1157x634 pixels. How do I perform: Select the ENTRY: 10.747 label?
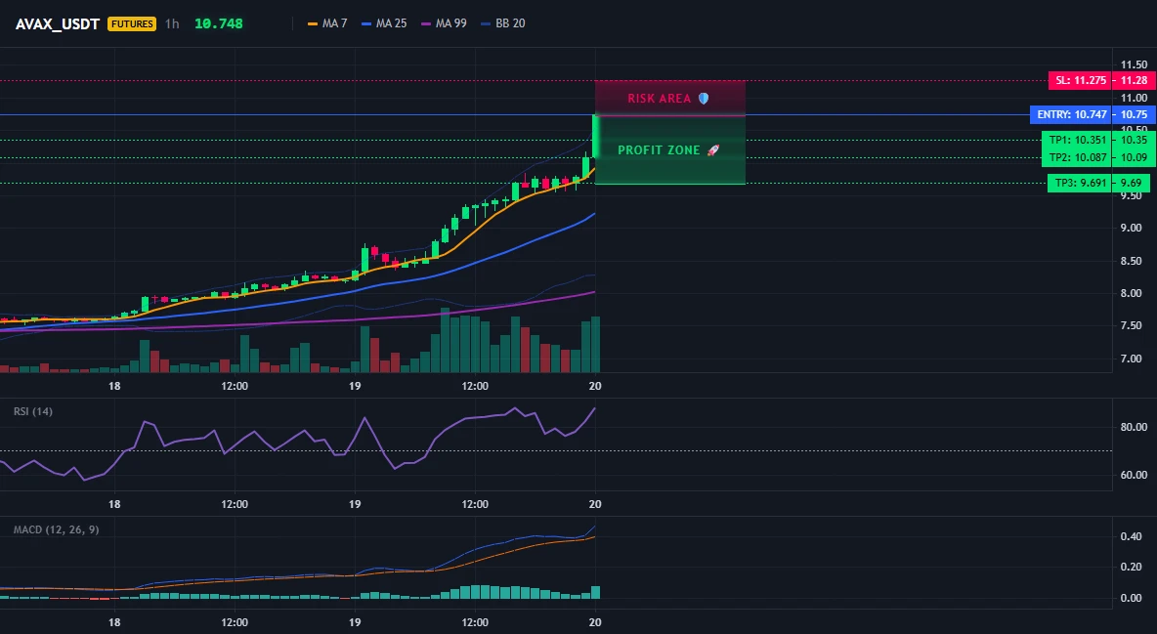point(1071,114)
